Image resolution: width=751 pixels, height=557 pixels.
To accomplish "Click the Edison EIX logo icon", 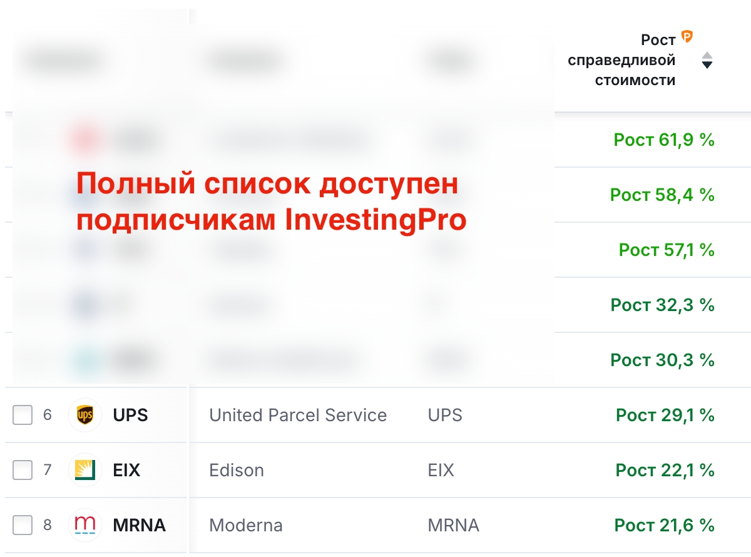I will coord(84,470).
